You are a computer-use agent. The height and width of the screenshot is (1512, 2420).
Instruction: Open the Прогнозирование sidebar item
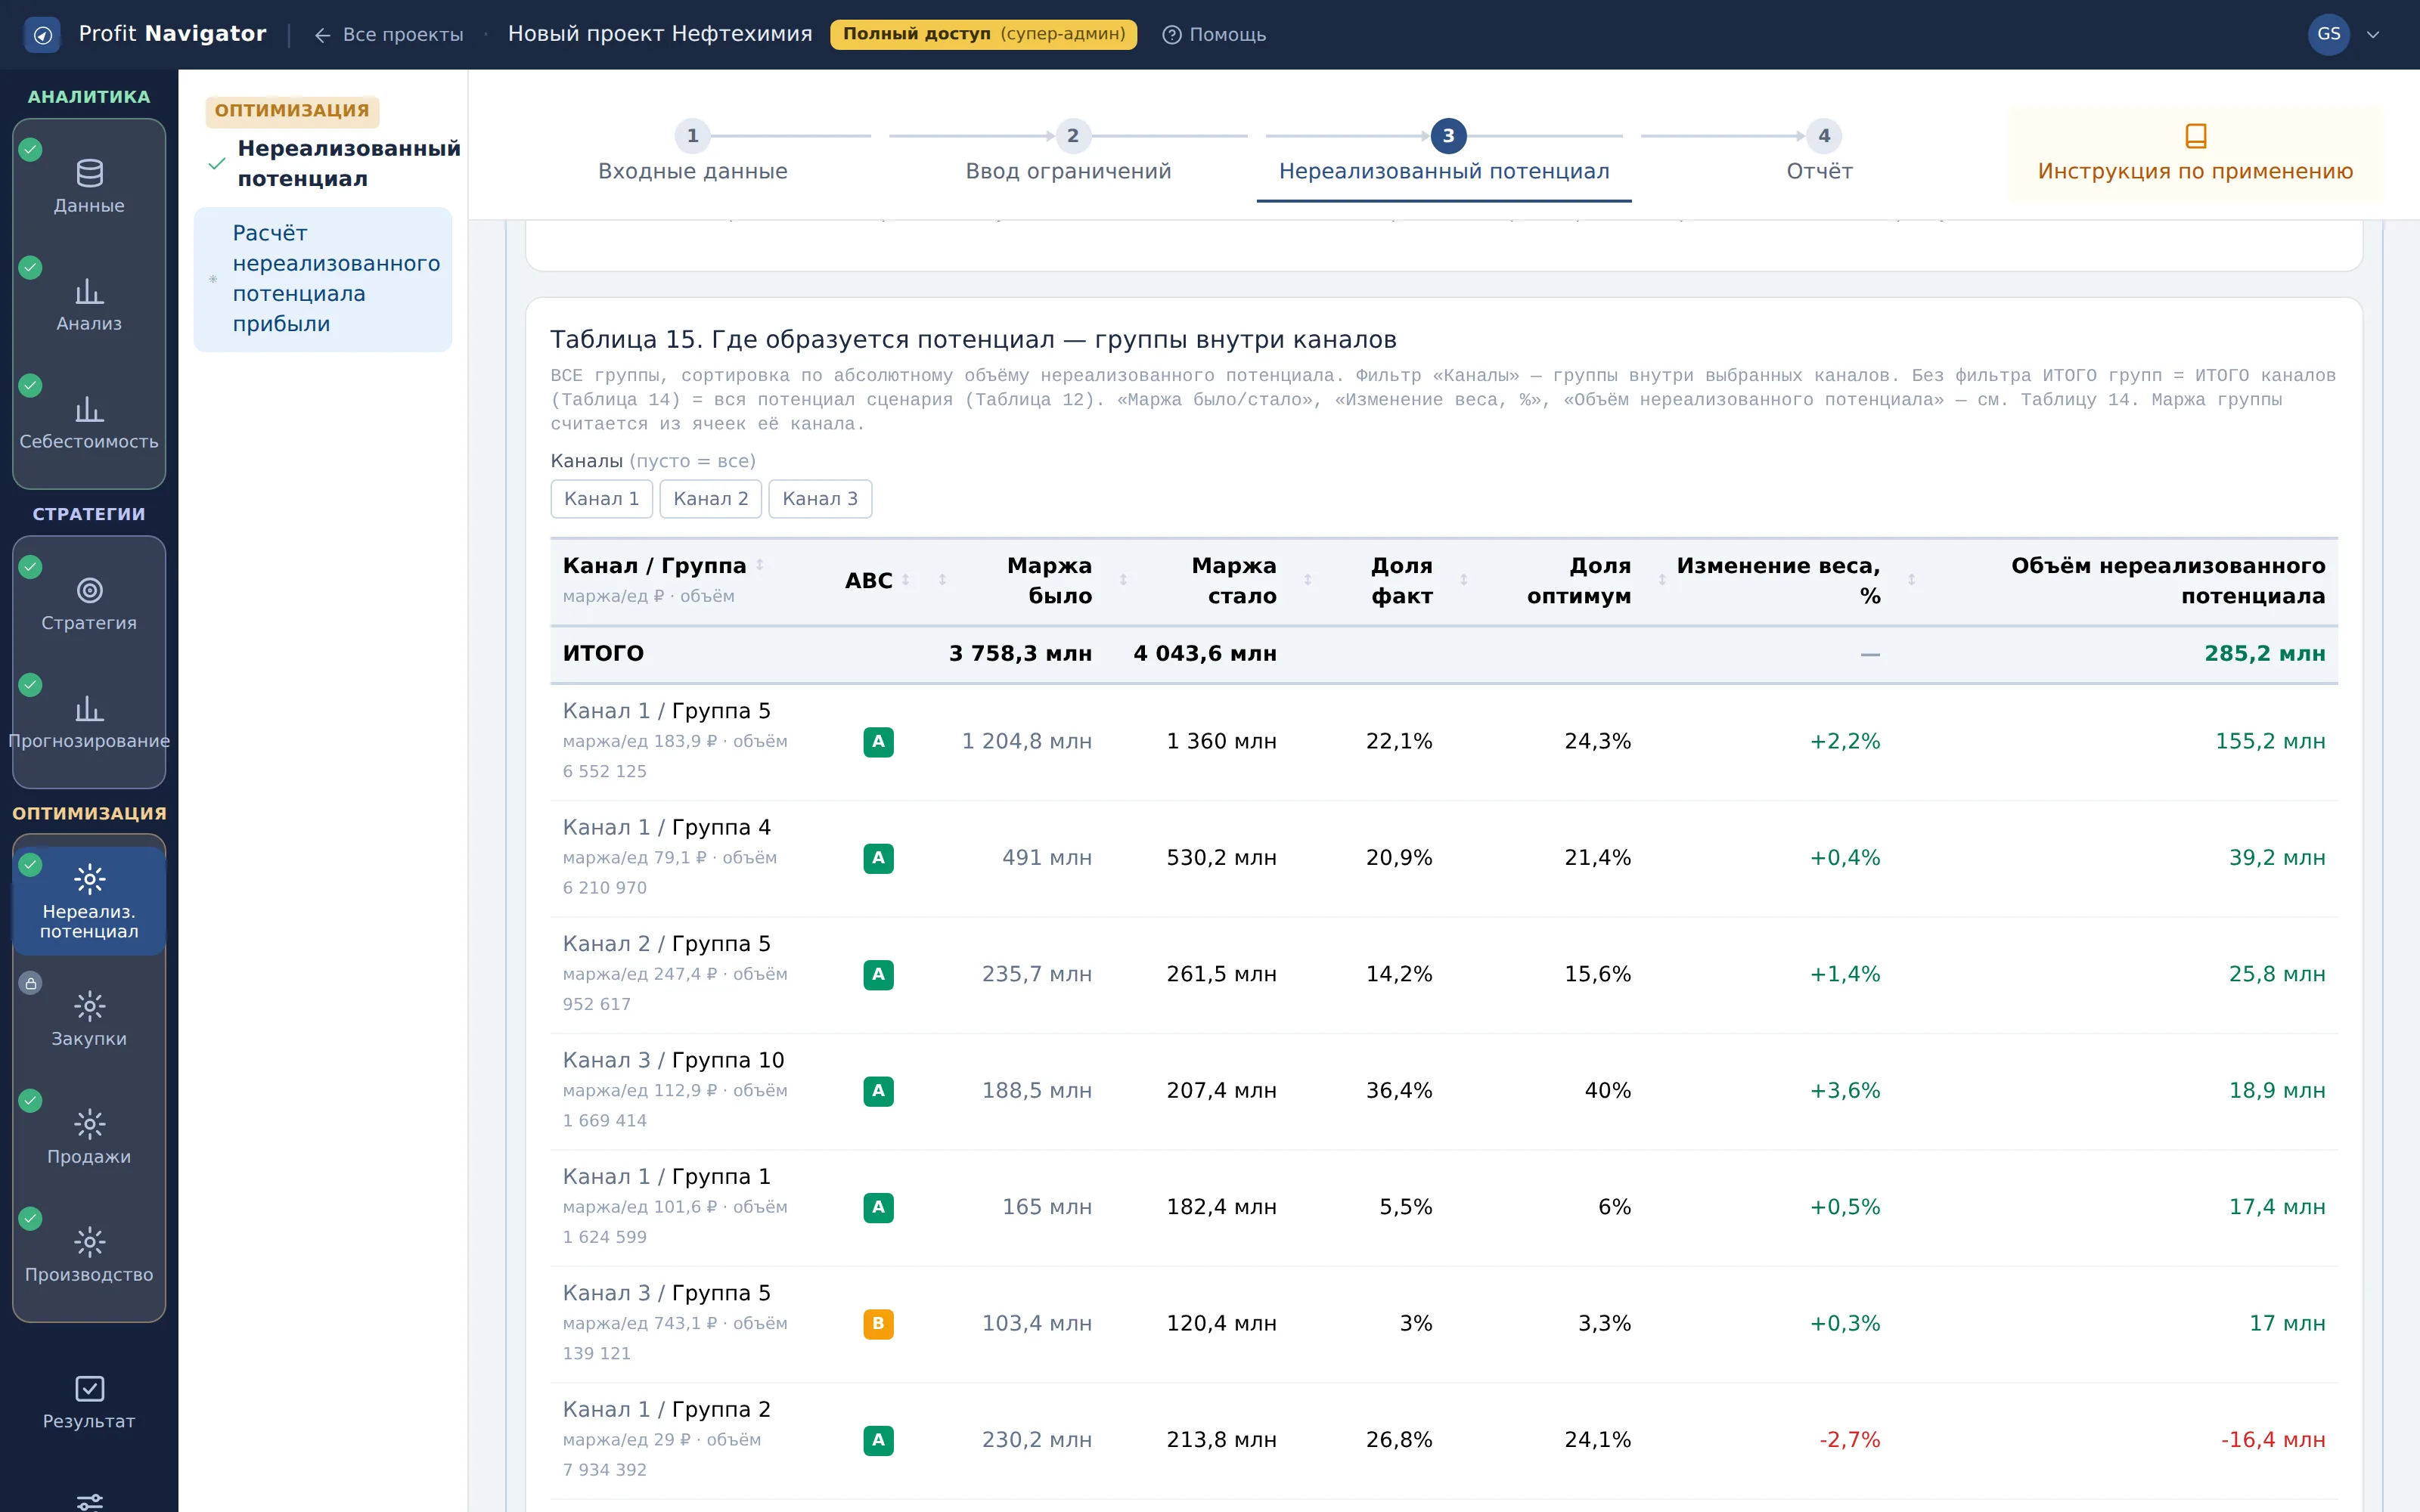pyautogui.click(x=89, y=723)
